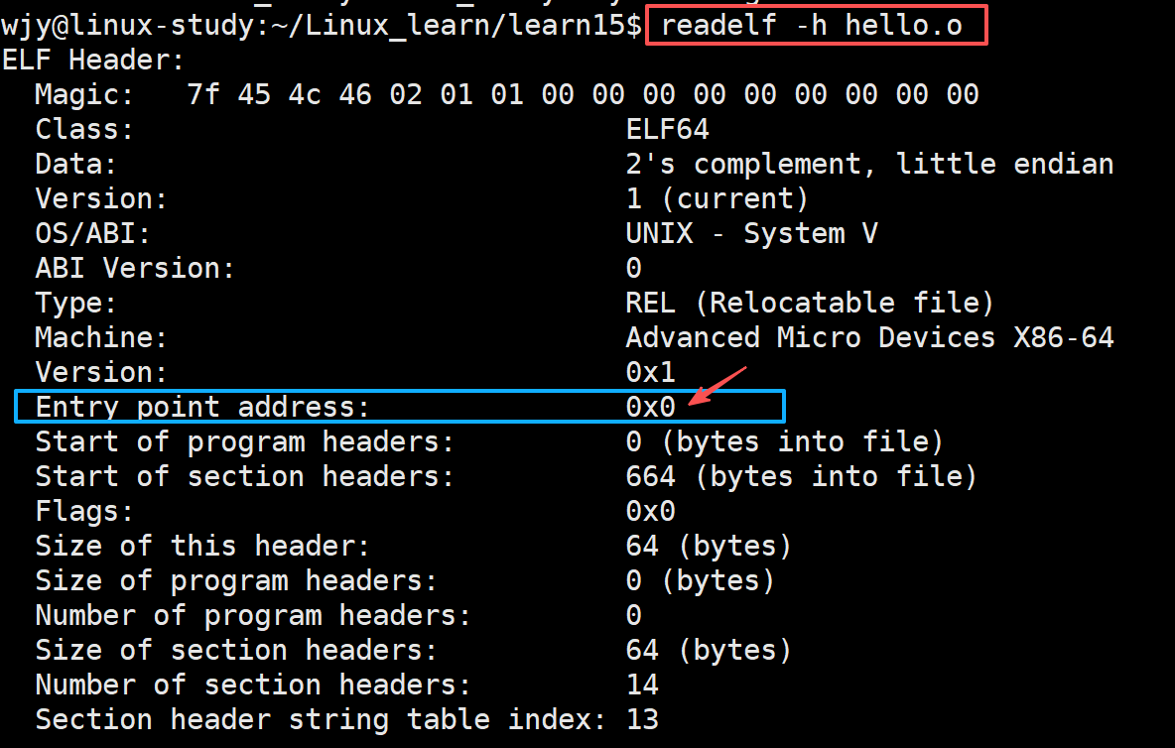Click the ELF Header title line

point(93,60)
